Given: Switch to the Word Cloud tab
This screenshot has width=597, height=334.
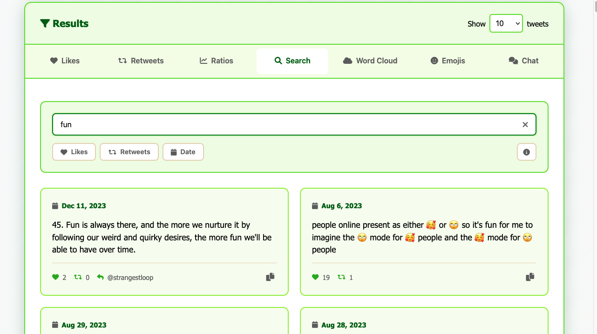Looking at the screenshot, I should pos(370,61).
